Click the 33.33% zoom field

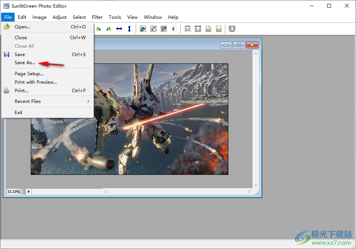coord(16,192)
